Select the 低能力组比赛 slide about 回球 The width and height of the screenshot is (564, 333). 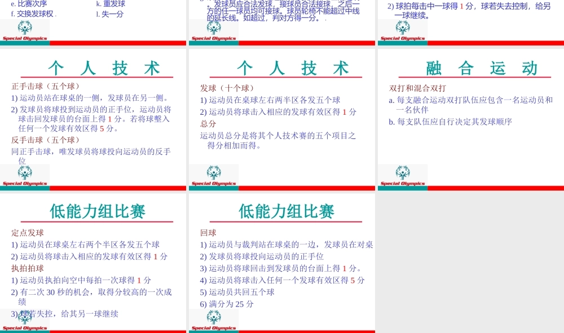tap(282, 263)
